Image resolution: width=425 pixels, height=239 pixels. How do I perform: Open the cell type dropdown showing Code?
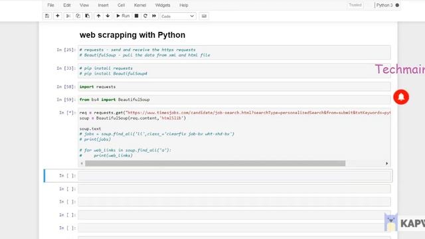point(178,16)
